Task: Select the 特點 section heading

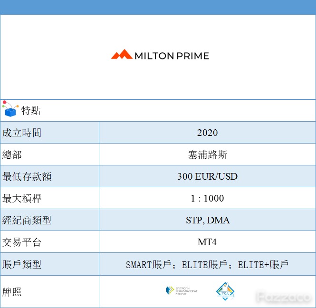Action: coord(31,110)
